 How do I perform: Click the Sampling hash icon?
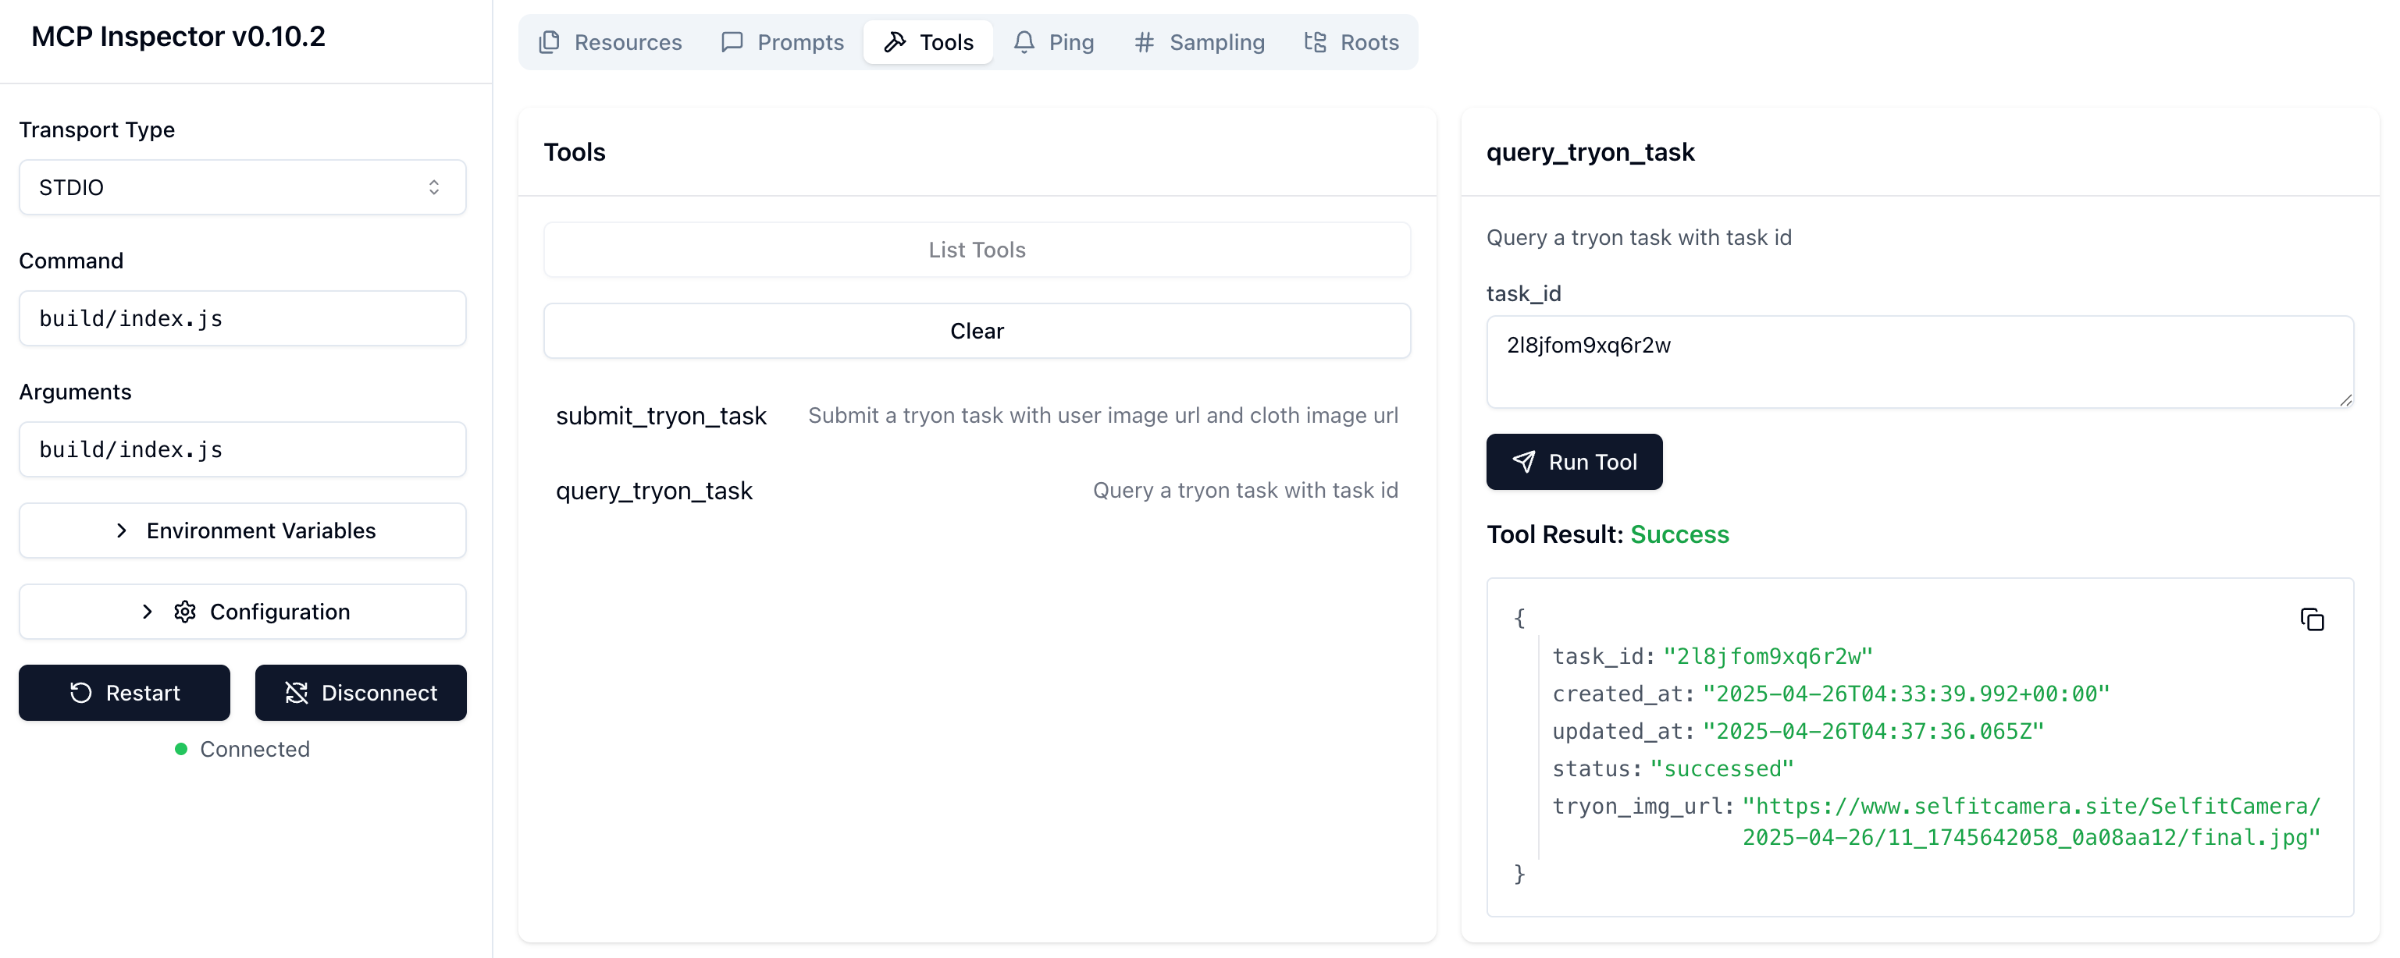point(1144,42)
